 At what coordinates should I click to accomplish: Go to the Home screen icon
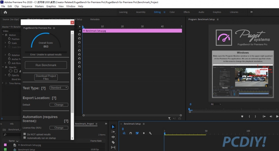[x=5, y=12]
